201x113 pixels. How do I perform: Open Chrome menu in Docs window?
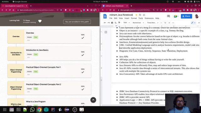tap(199, 10)
